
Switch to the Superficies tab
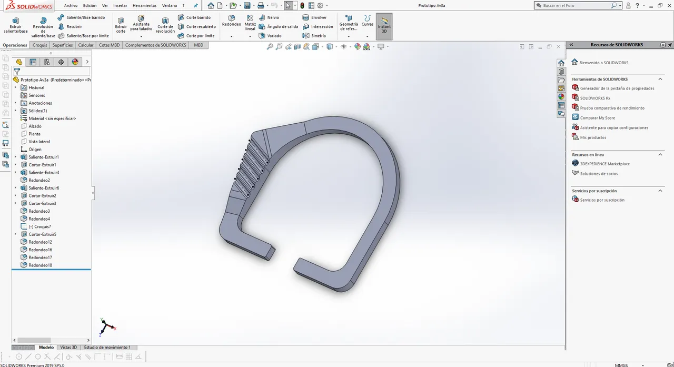click(x=63, y=45)
